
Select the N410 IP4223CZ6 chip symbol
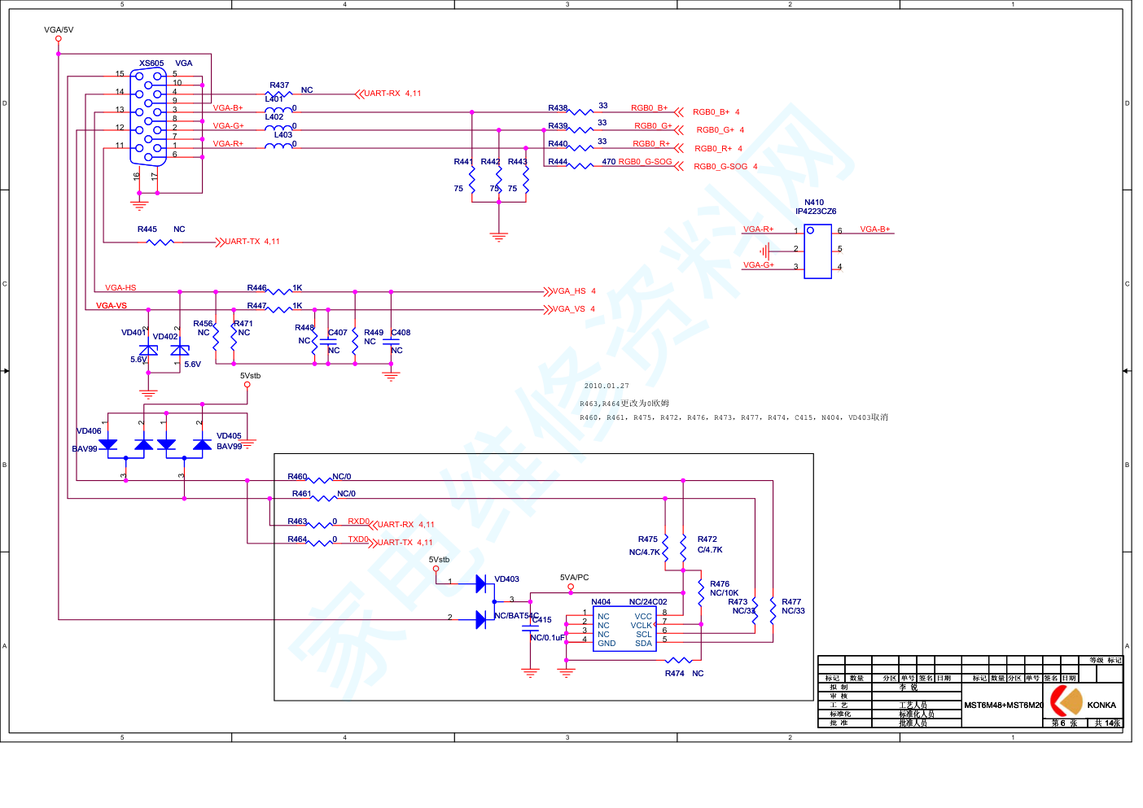[817, 251]
